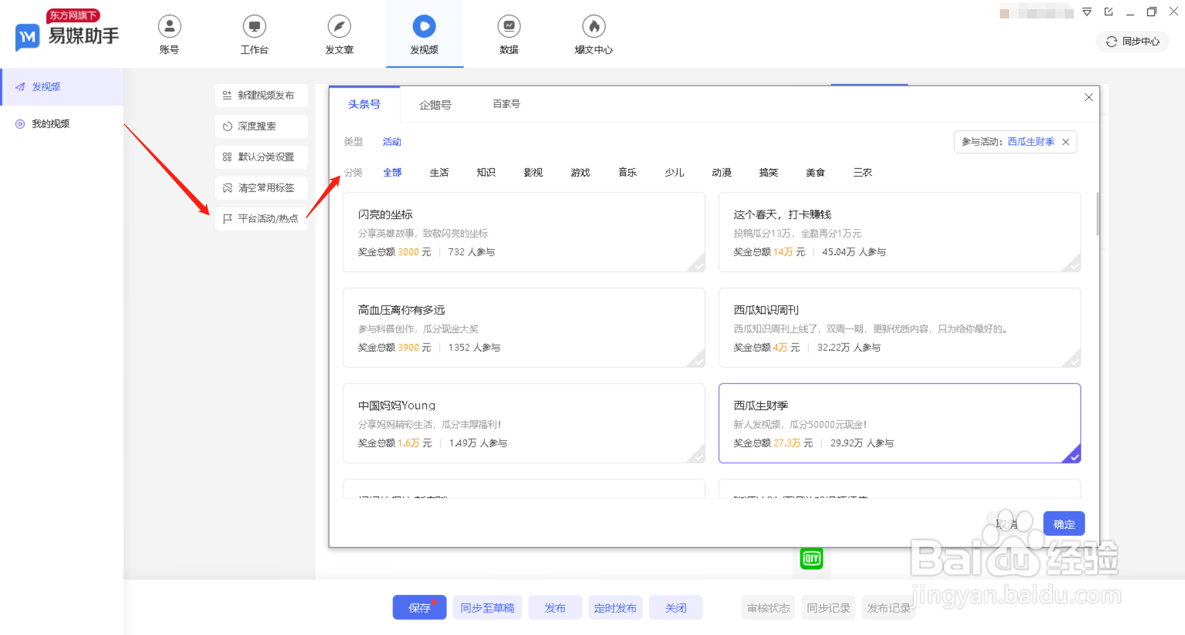Open the 发布记录 publish records button
Viewport: 1185px width, 635px height.
(889, 608)
